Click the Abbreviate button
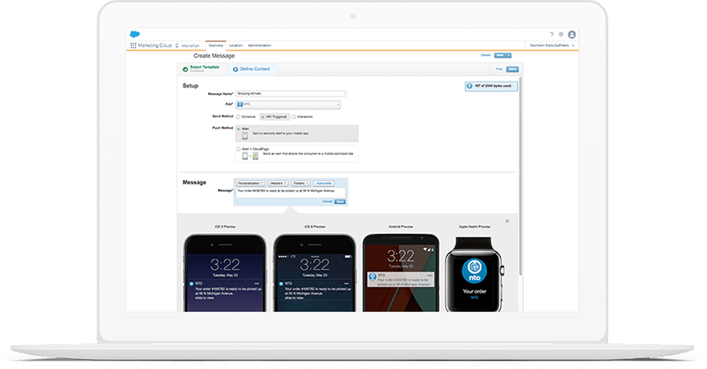This screenshot has width=707, height=369. point(323,183)
